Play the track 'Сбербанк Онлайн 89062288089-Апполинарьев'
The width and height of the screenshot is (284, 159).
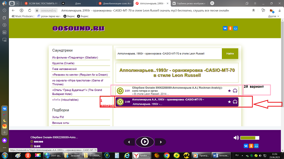point(120,91)
